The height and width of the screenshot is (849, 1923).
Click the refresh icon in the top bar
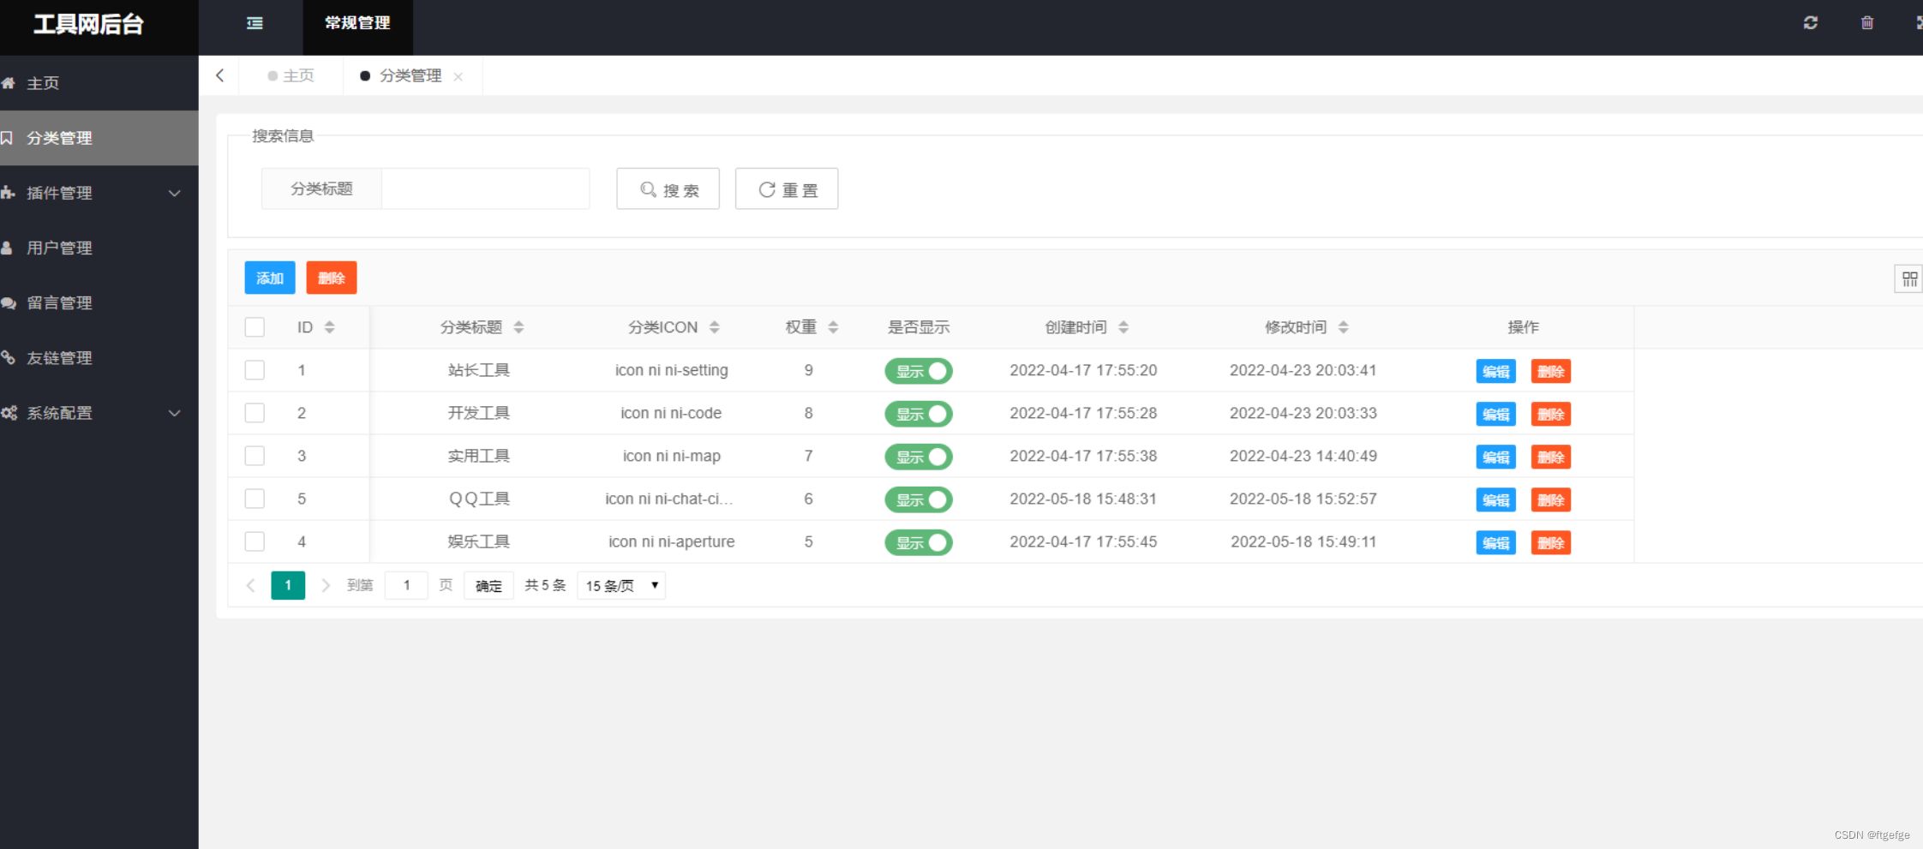click(1810, 23)
